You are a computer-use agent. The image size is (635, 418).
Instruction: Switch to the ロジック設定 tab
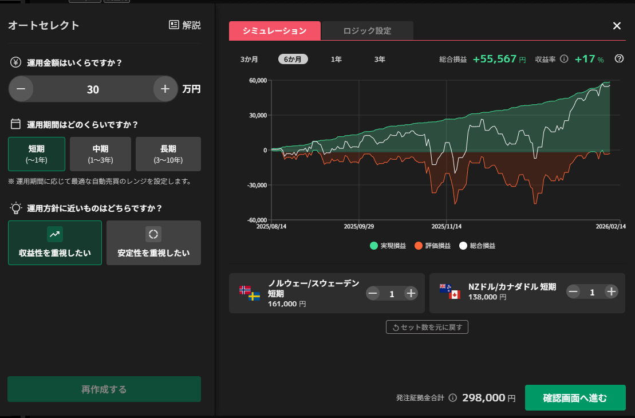click(x=367, y=31)
